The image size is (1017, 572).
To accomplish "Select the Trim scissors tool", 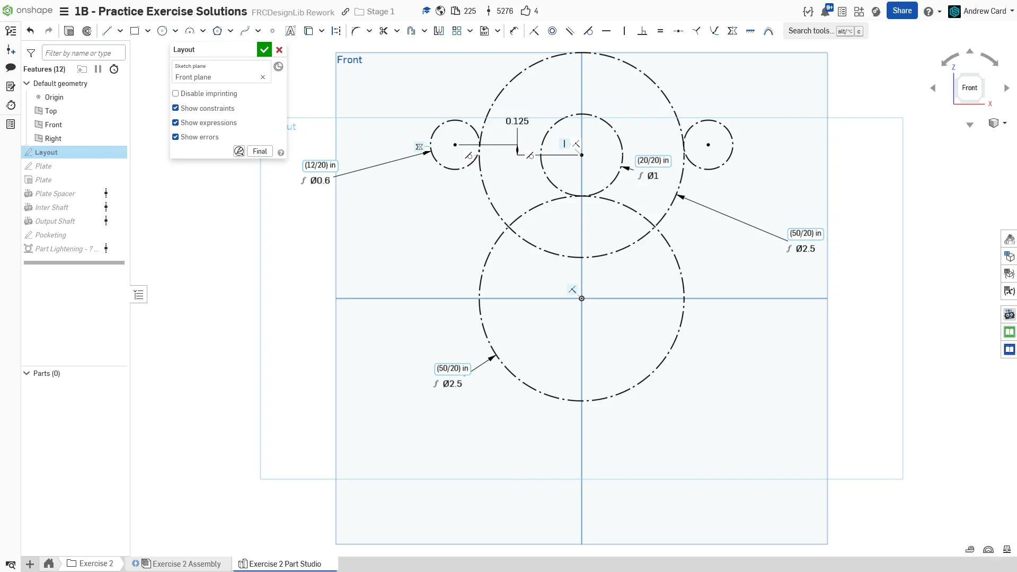I will [383, 31].
